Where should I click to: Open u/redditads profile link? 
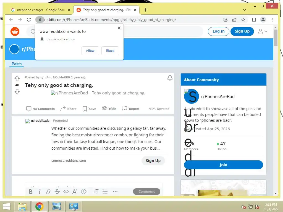pos(40,121)
